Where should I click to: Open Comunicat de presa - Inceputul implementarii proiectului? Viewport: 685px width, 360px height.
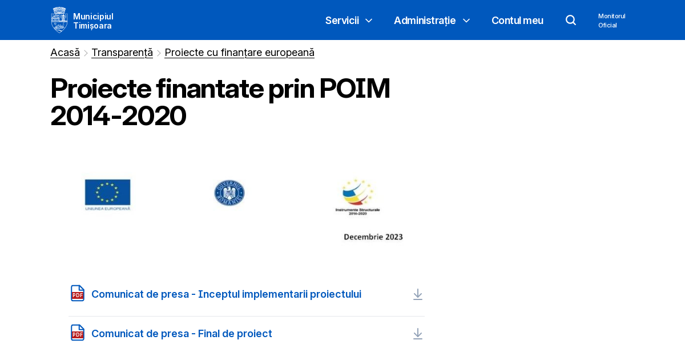pyautogui.click(x=226, y=294)
